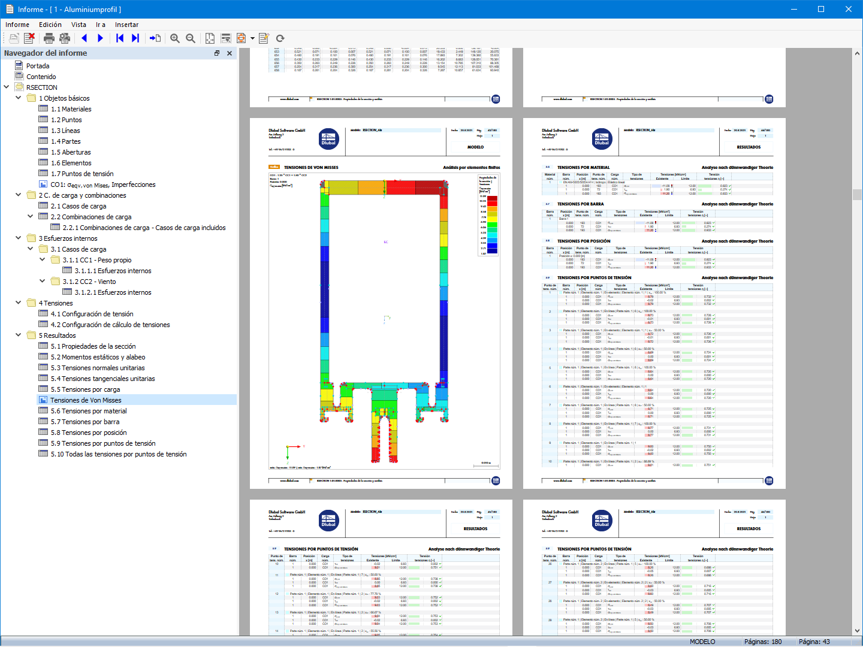
Task: Click the greyed-out export report icon
Action: pyautogui.click(x=14, y=38)
